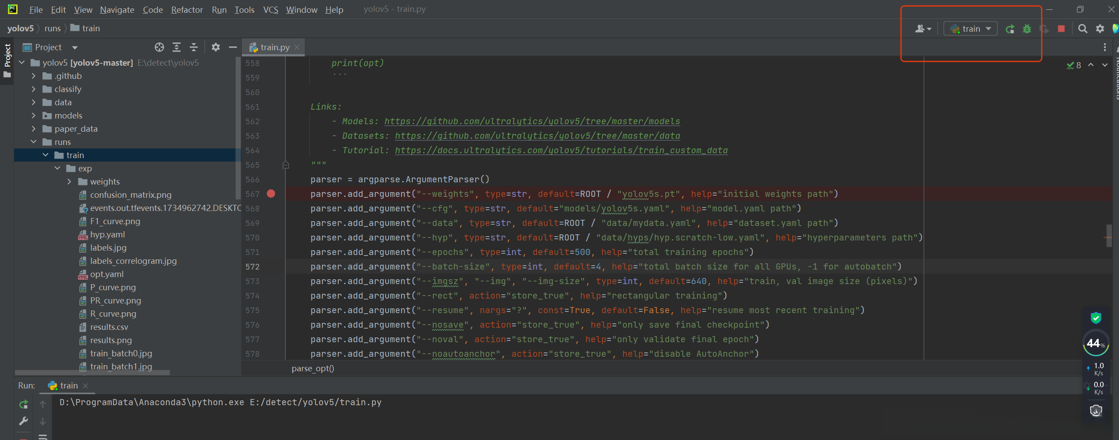This screenshot has height=440, width=1119.
Task: Click the up arrow in Run panel
Action: [x=43, y=404]
